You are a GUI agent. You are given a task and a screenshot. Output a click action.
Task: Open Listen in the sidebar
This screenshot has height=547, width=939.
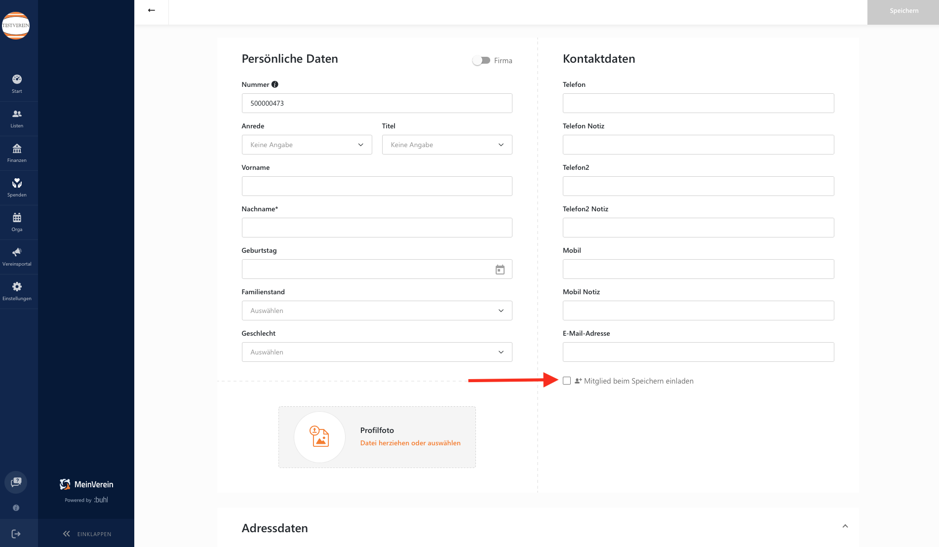coord(17,118)
